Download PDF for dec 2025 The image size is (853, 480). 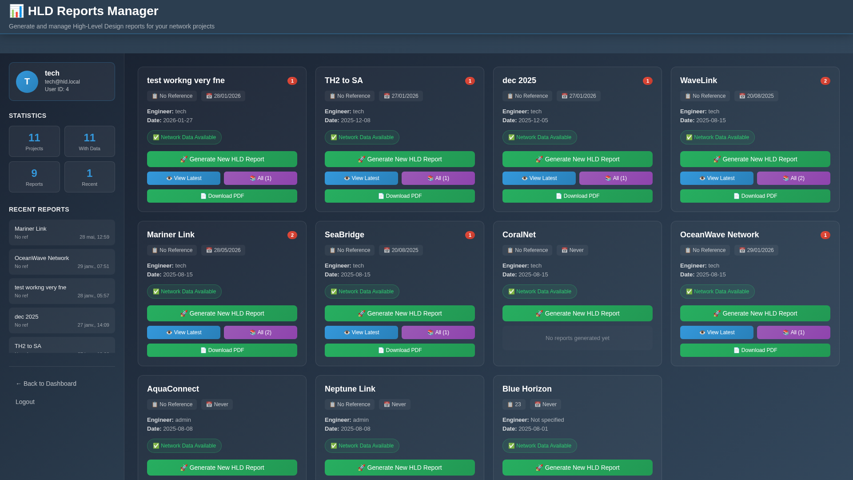pos(578,196)
